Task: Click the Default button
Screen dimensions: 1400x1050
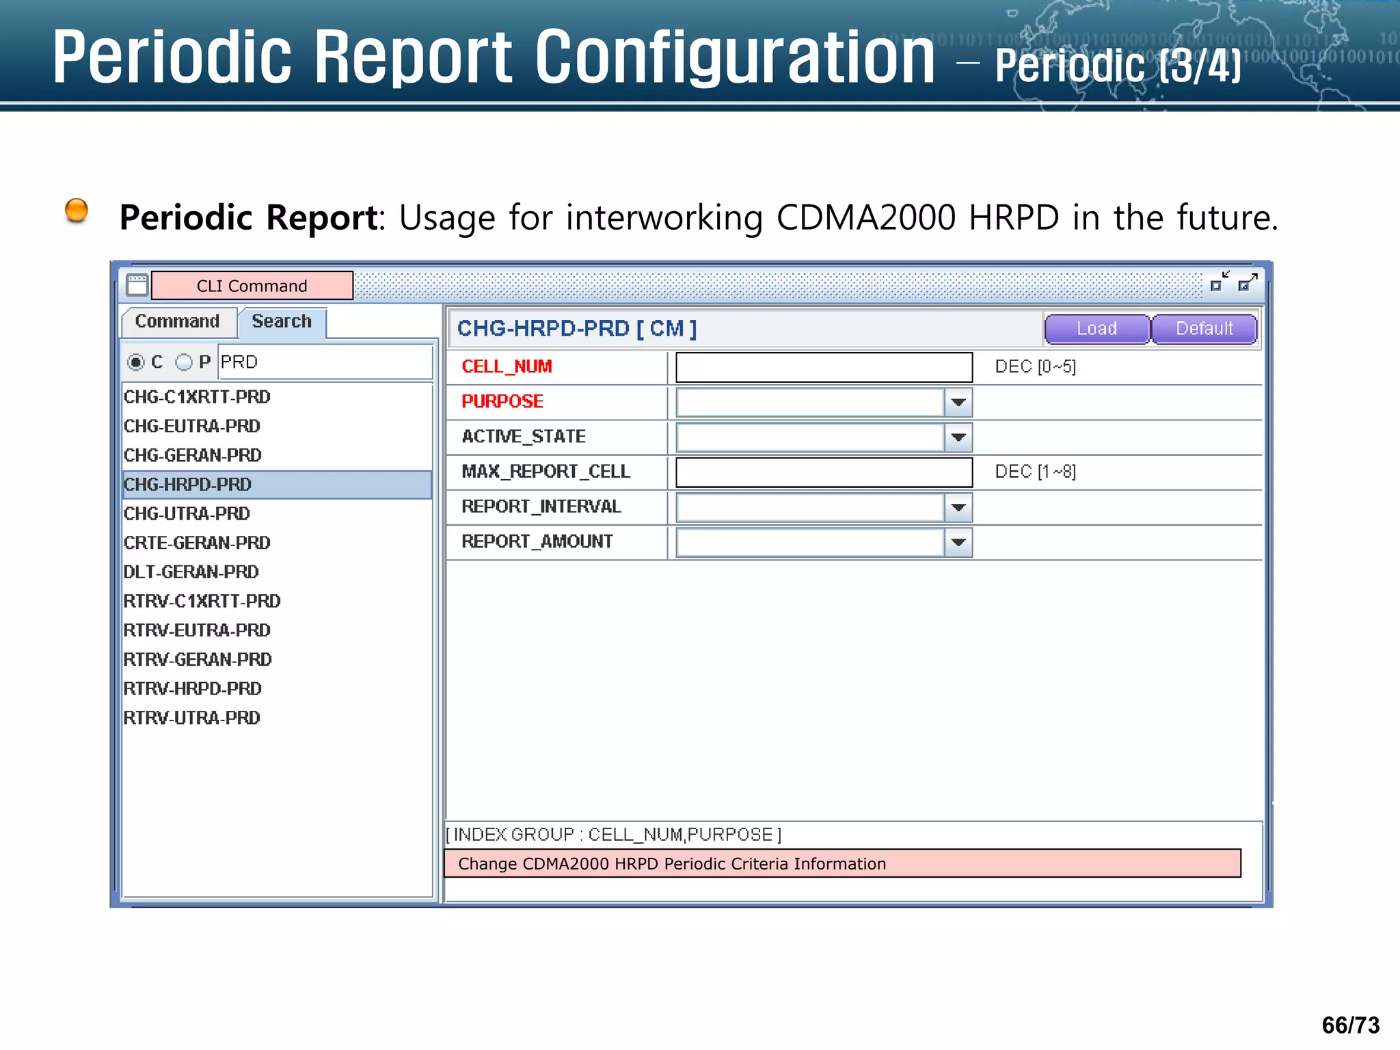Action: coord(1204,329)
